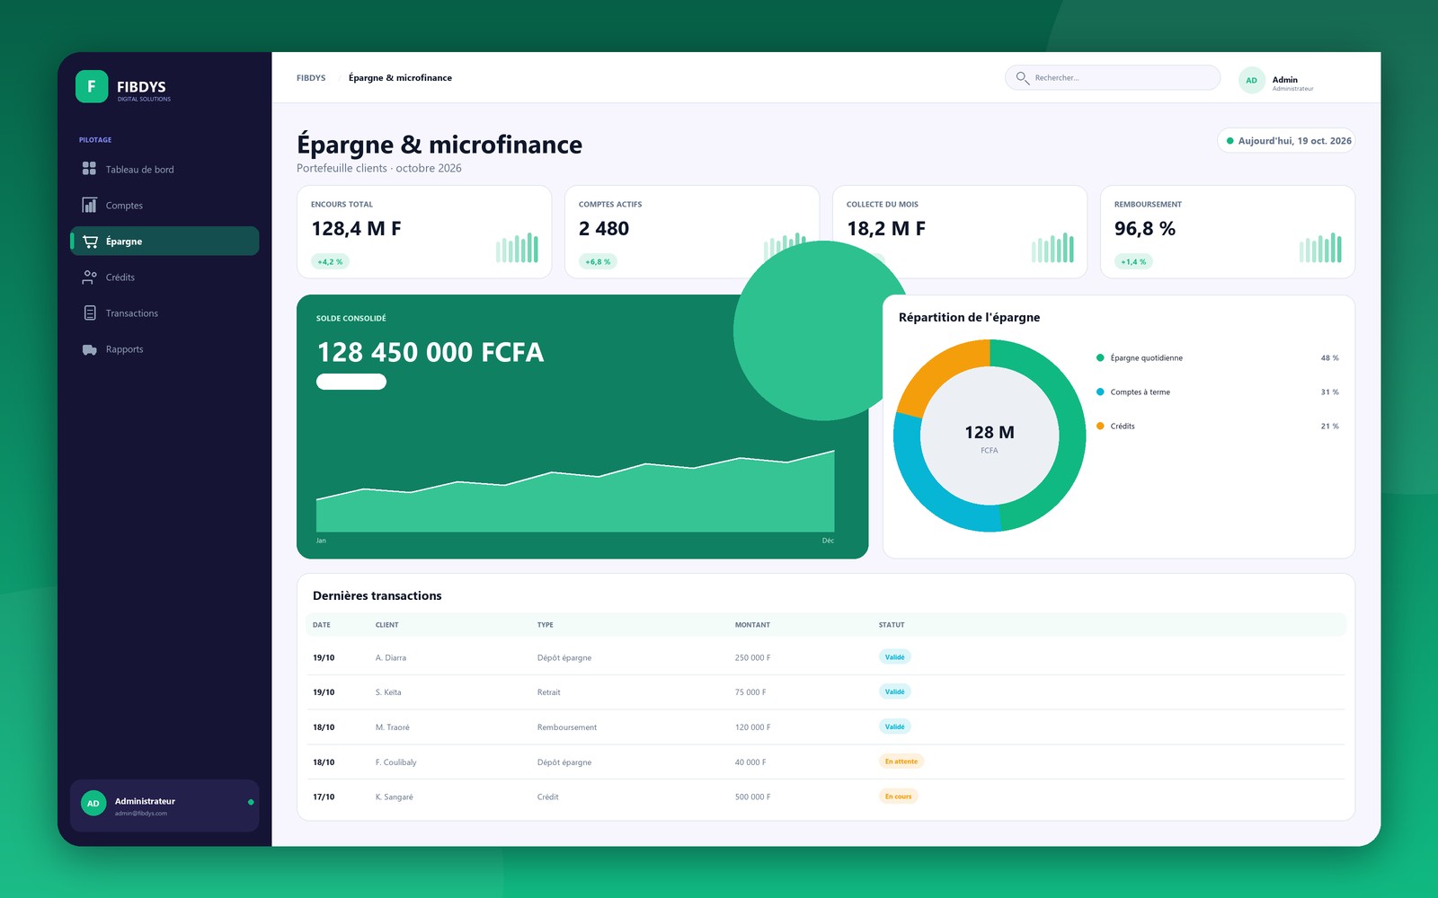The height and width of the screenshot is (898, 1438).
Task: Open the Transactions page
Action: (164, 313)
